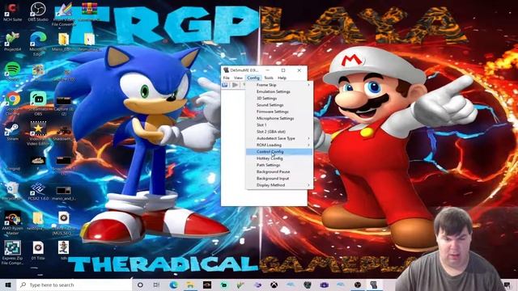Expand the ROM Loading submenu
Screen dimensions: 518x291
(x=279, y=145)
